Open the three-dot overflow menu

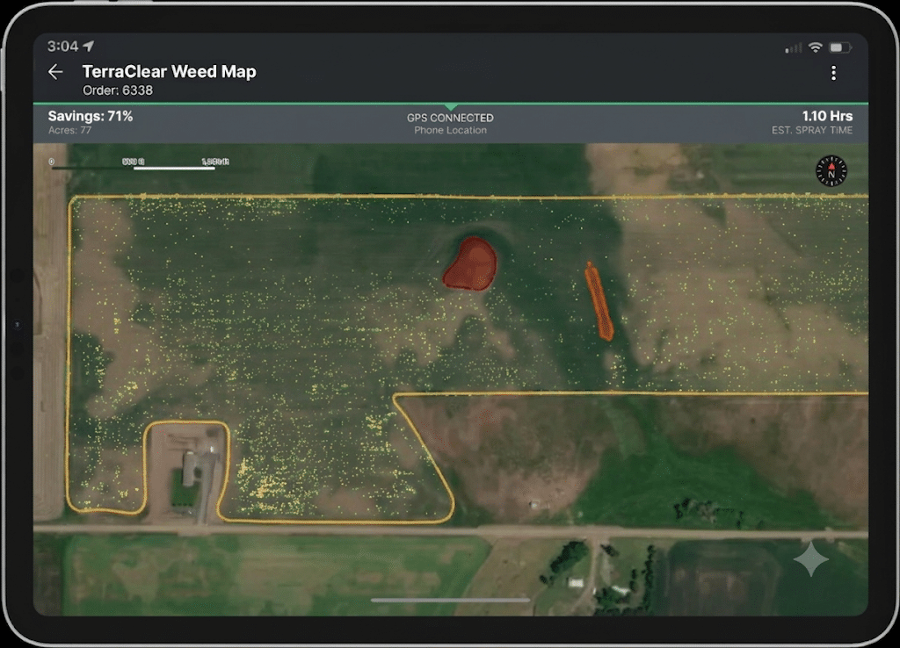[x=833, y=73]
